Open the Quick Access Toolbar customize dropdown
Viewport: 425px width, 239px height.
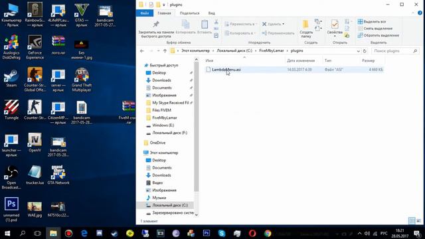tap(164, 5)
